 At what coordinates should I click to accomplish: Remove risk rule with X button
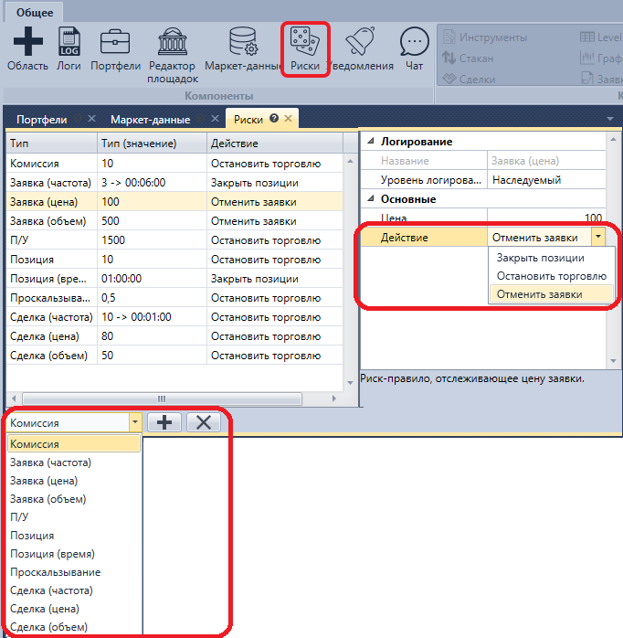(204, 422)
